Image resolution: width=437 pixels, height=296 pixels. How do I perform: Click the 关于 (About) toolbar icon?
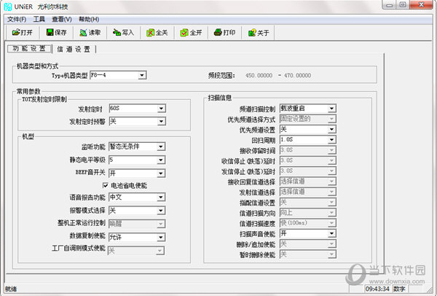(x=252, y=33)
